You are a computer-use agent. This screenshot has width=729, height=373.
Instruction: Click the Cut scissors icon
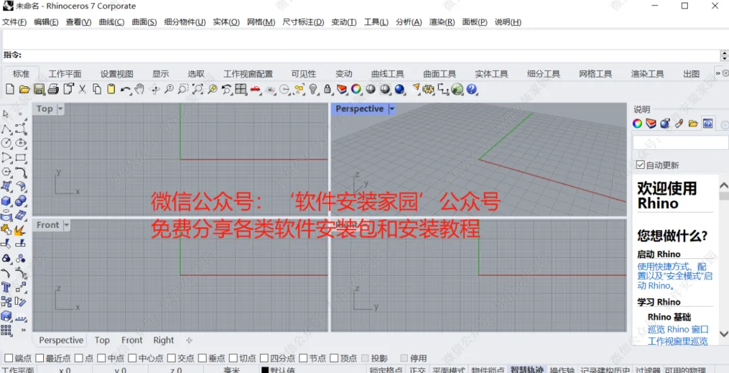(x=82, y=89)
